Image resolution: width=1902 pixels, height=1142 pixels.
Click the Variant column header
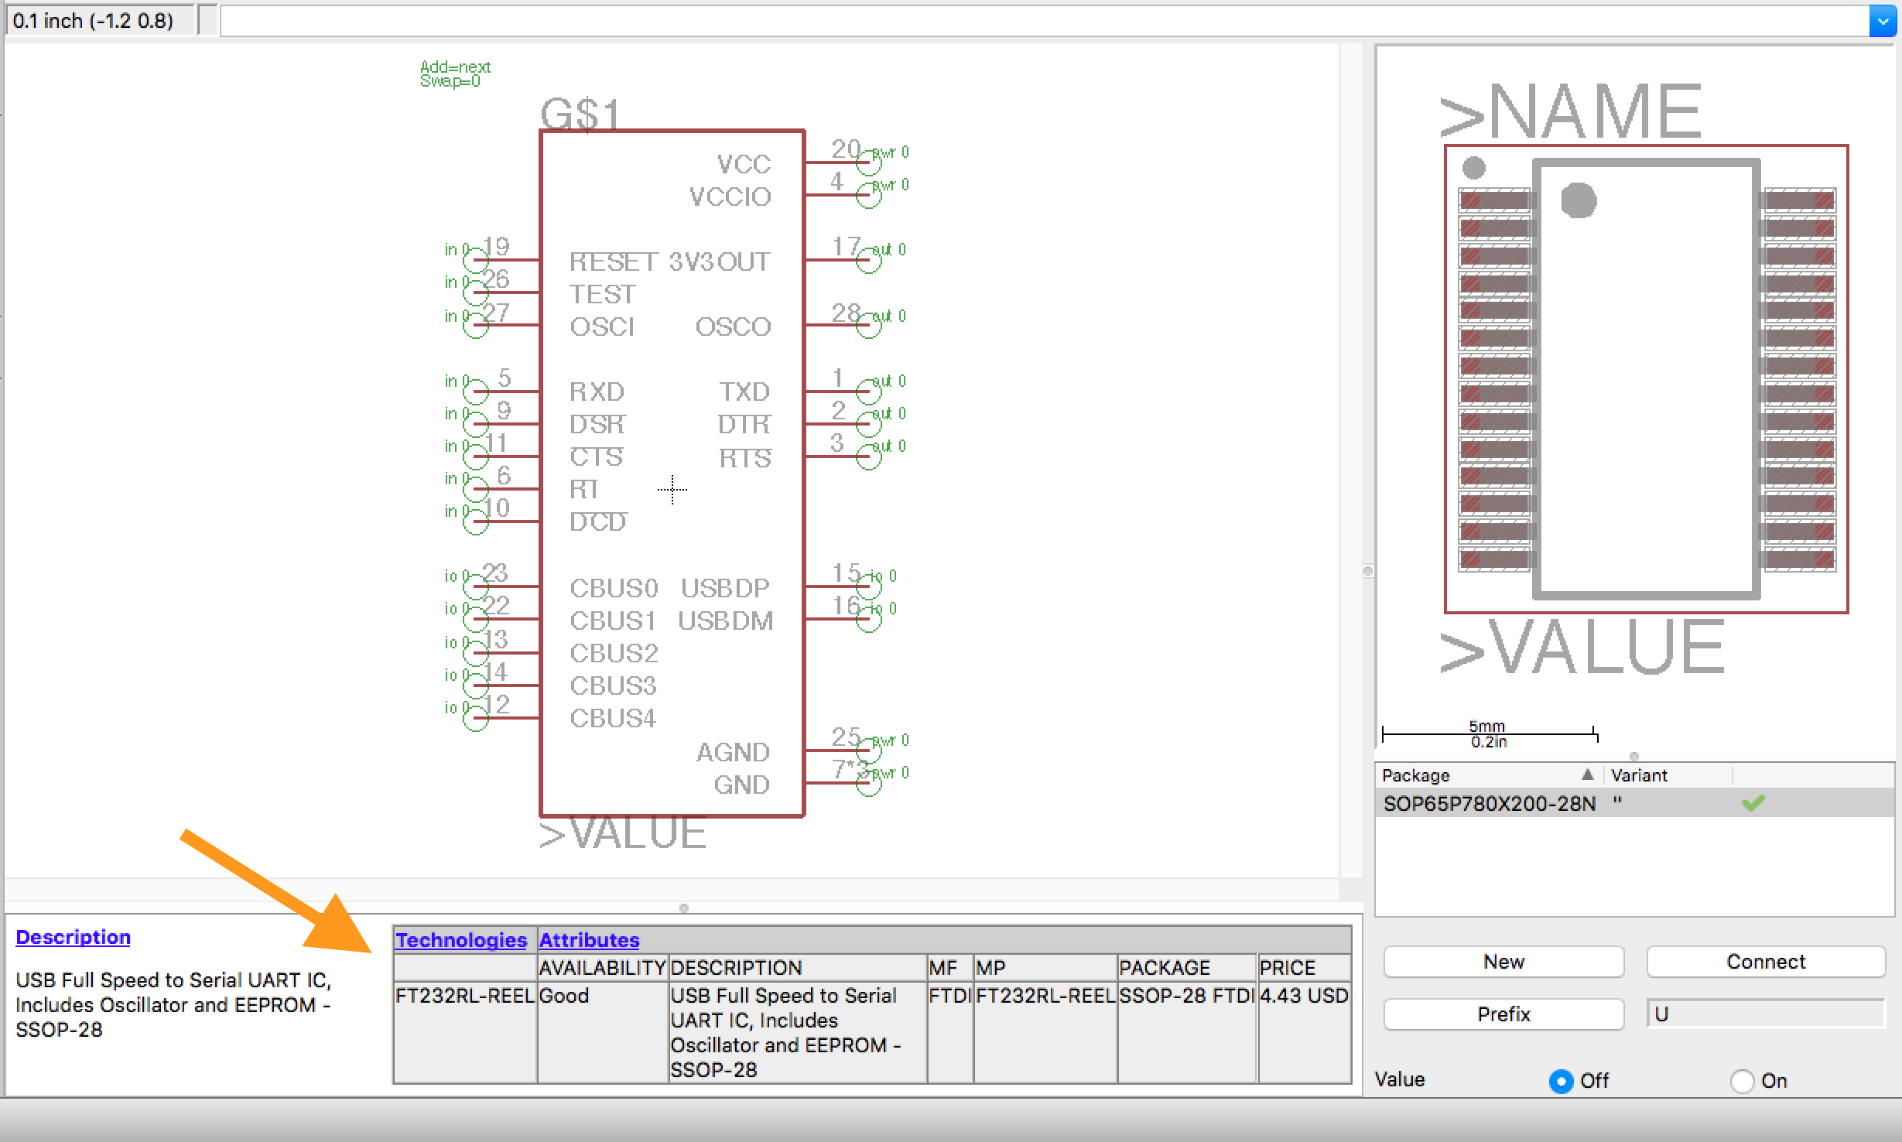coord(1668,775)
